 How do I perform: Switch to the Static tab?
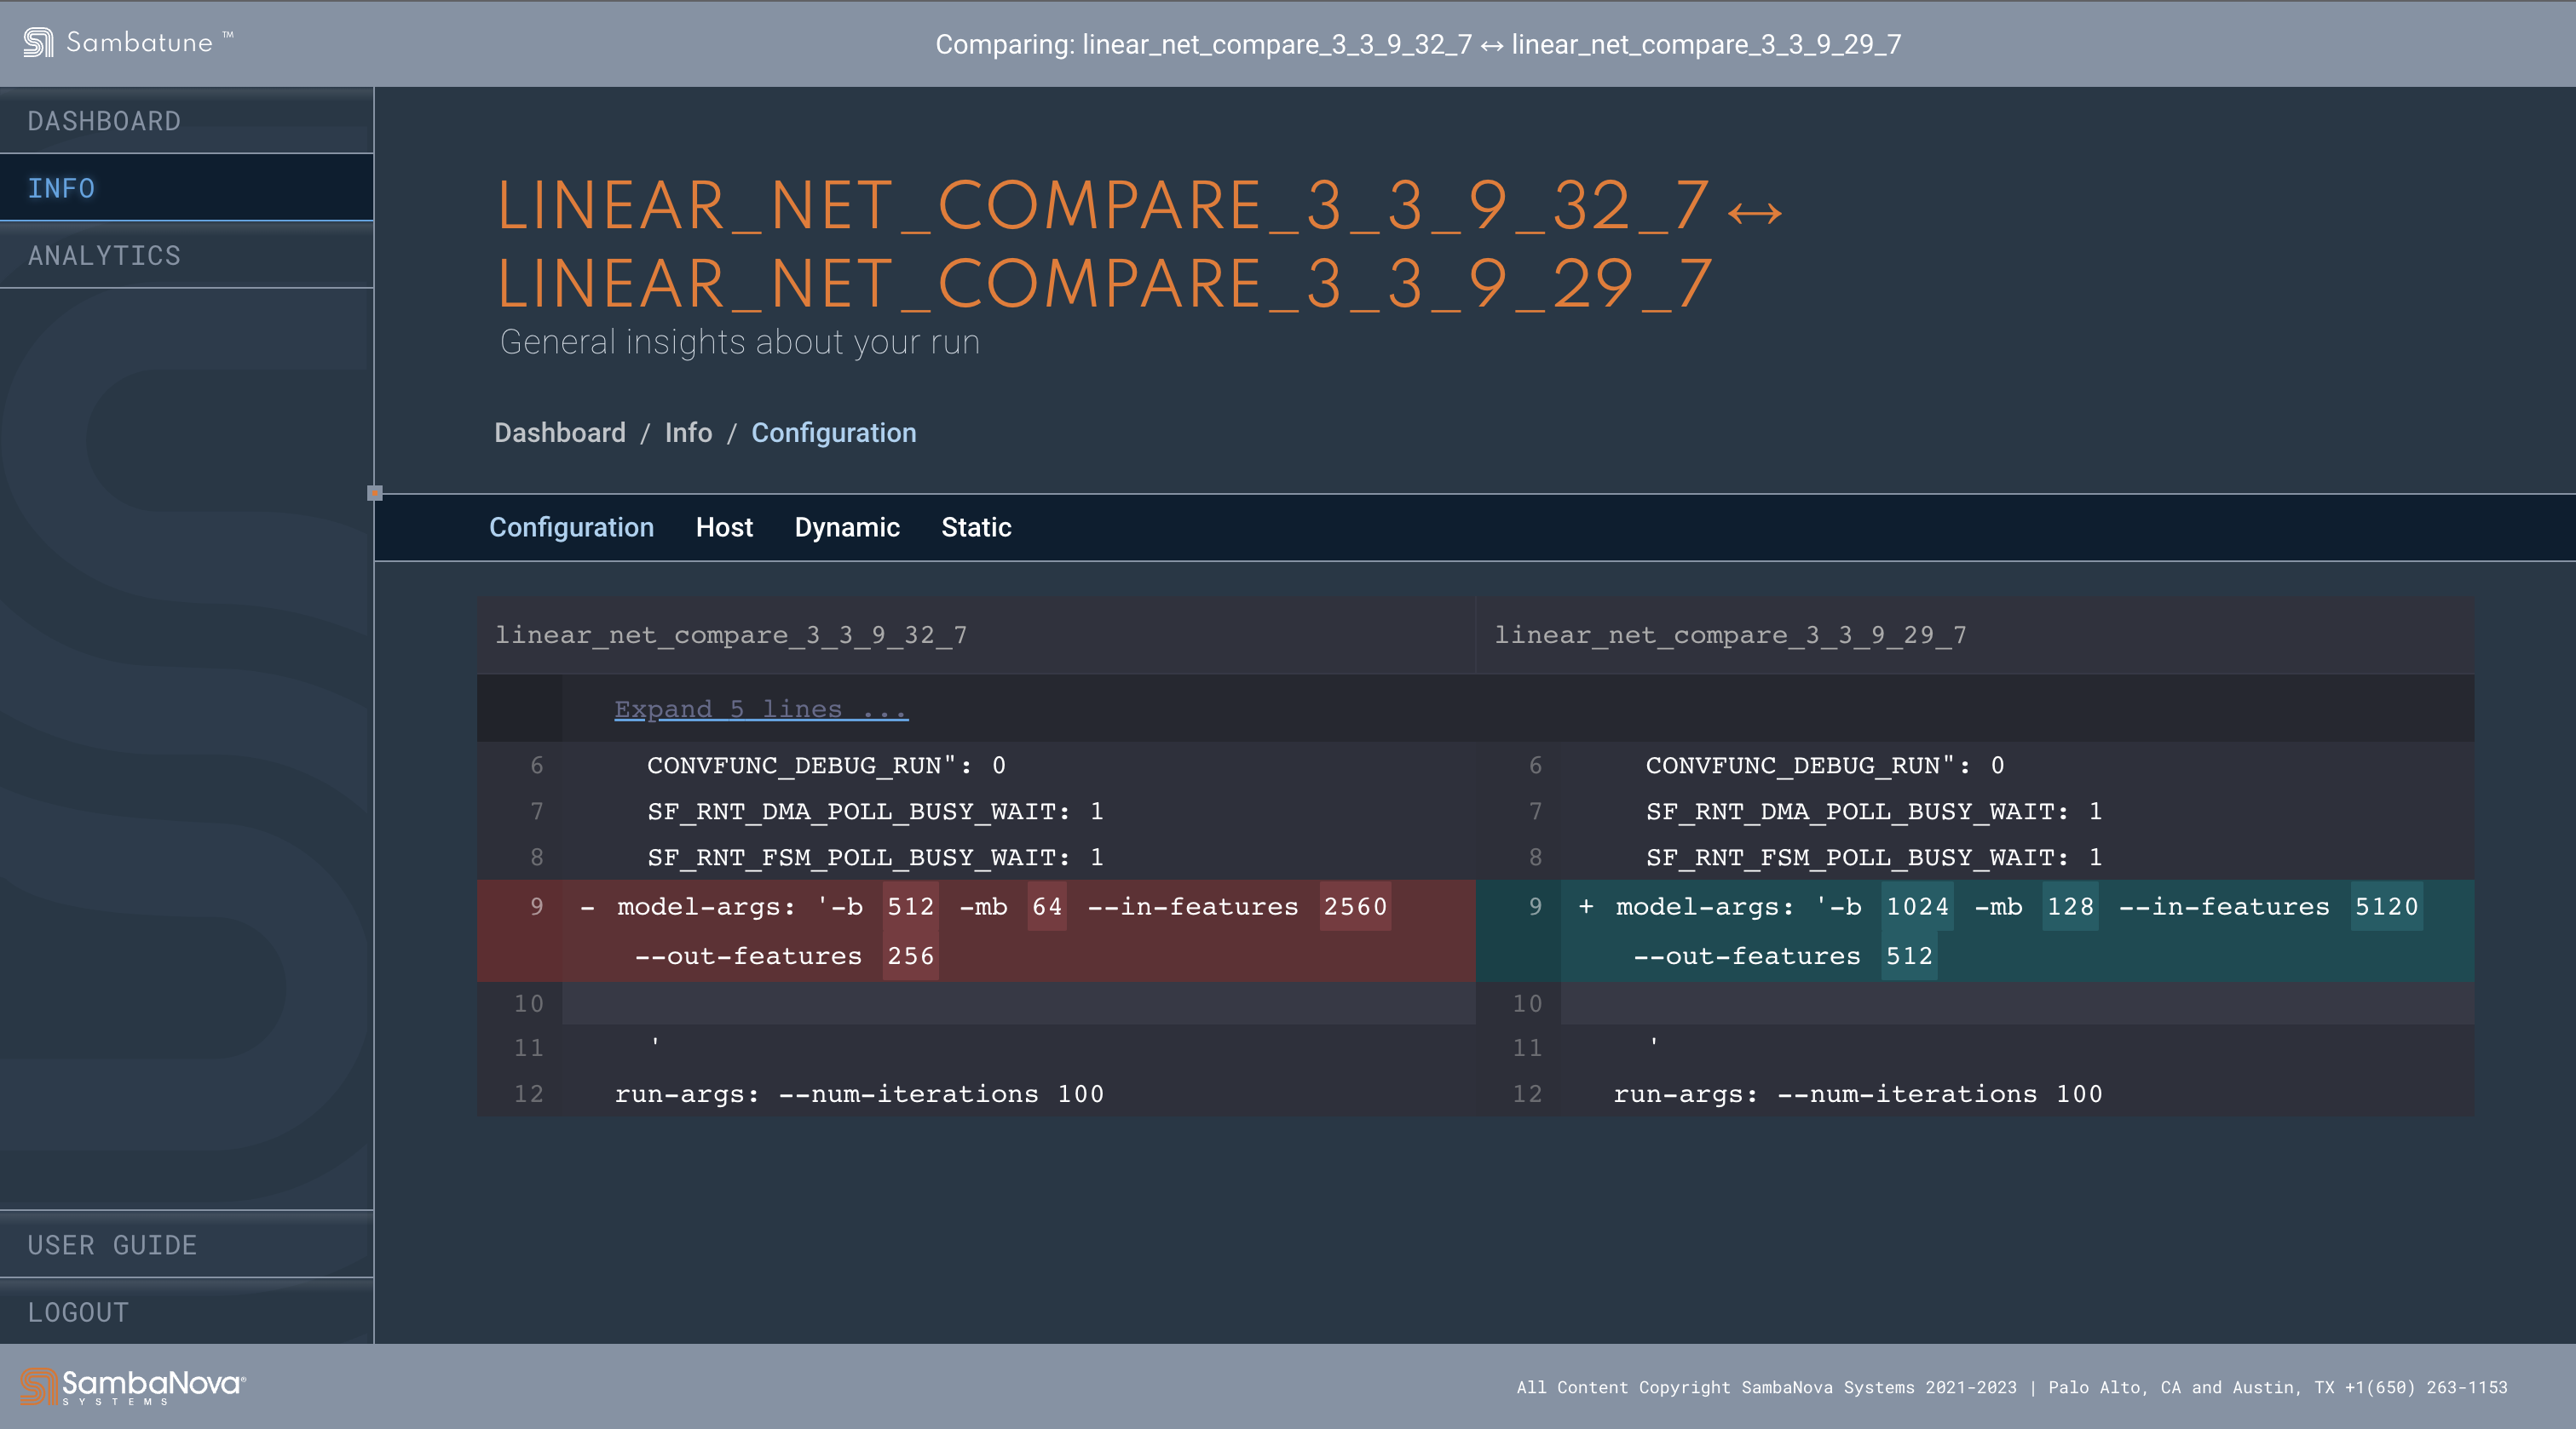coord(975,528)
